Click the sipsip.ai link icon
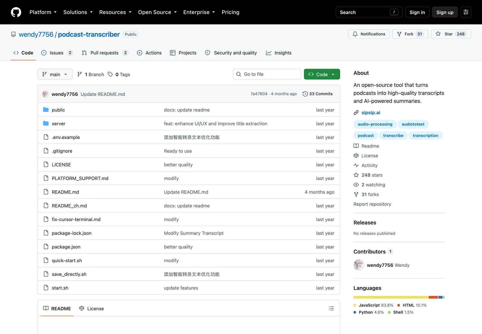Image resolution: width=482 pixels, height=334 pixels. pyautogui.click(x=356, y=113)
